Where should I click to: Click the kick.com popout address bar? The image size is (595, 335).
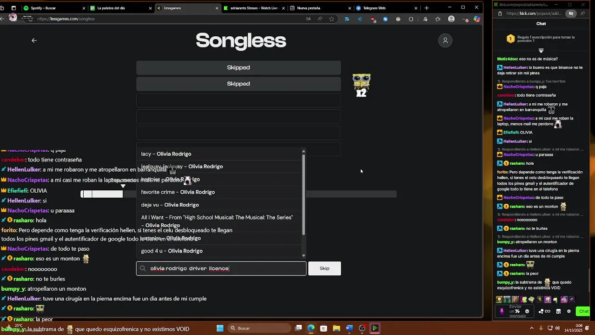(x=535, y=13)
